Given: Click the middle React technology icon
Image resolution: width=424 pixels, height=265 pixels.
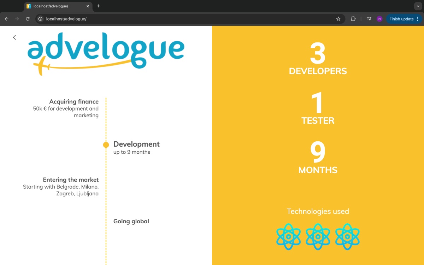Looking at the screenshot, I should [x=318, y=237].
